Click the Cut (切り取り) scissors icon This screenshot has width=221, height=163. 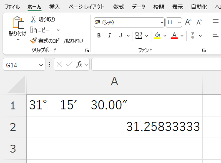(33, 19)
